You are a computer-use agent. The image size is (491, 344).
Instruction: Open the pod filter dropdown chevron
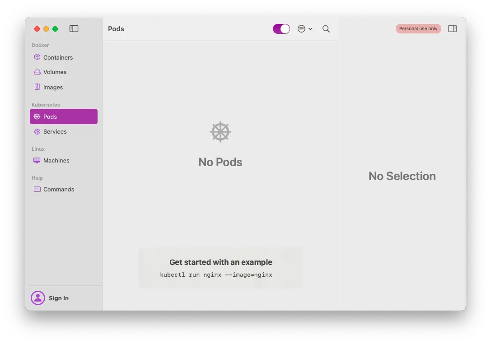(x=310, y=28)
